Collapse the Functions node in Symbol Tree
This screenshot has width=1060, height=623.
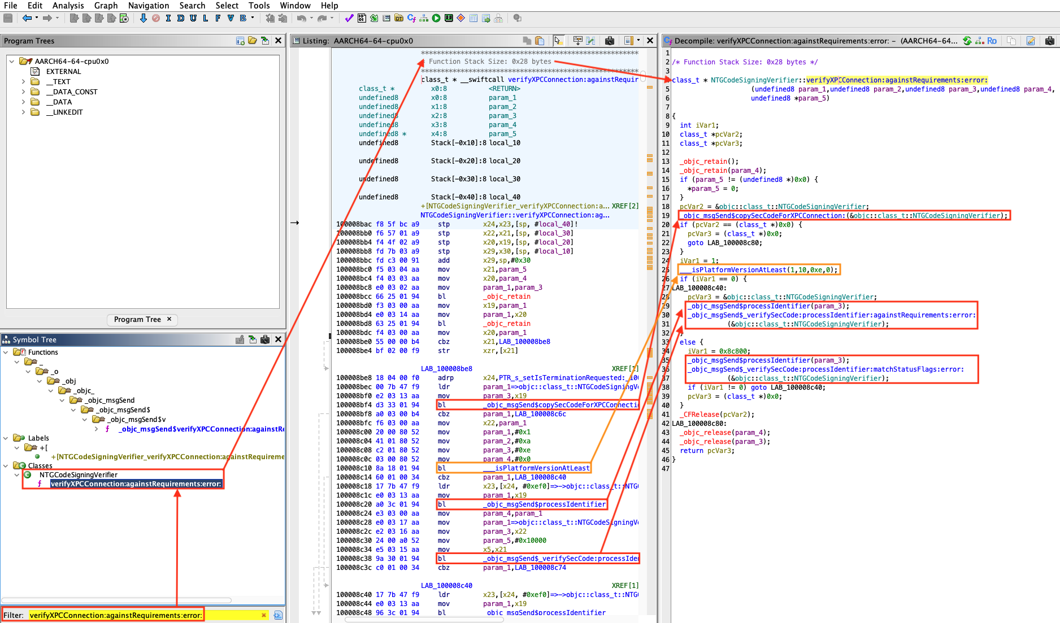click(6, 352)
